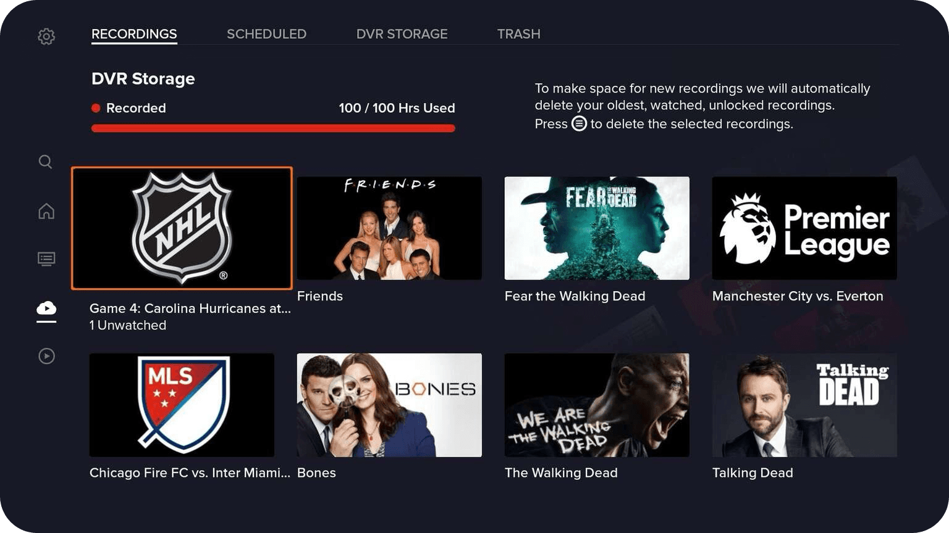Open the settings gear icon
949x533 pixels.
[x=46, y=36]
